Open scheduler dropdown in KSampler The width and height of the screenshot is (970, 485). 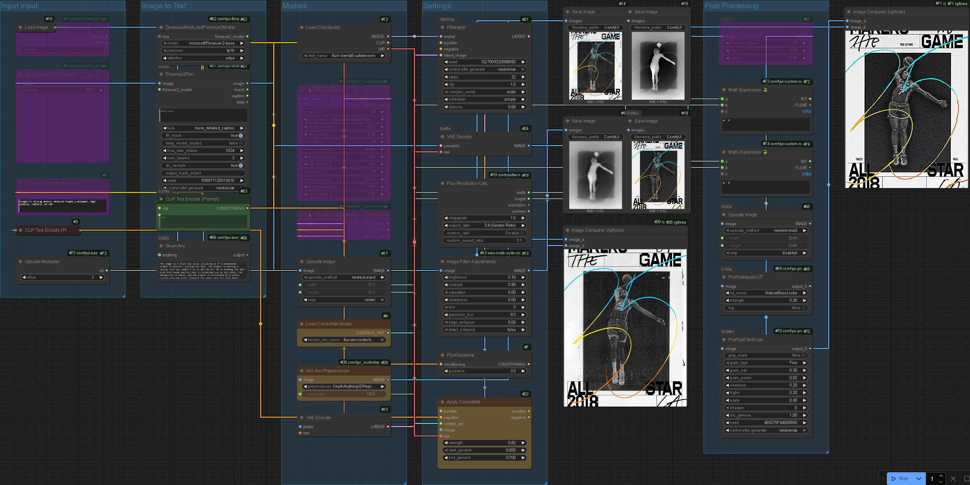(485, 99)
